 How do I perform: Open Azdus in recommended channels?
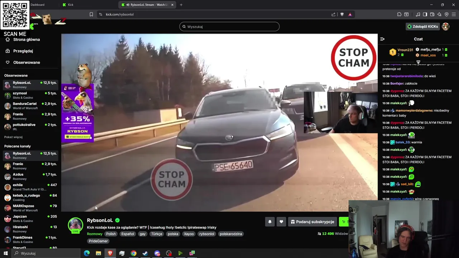[30, 177]
